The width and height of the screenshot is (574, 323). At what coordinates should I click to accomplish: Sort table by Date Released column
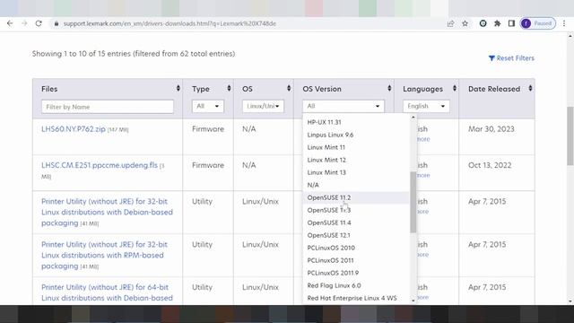point(530,88)
